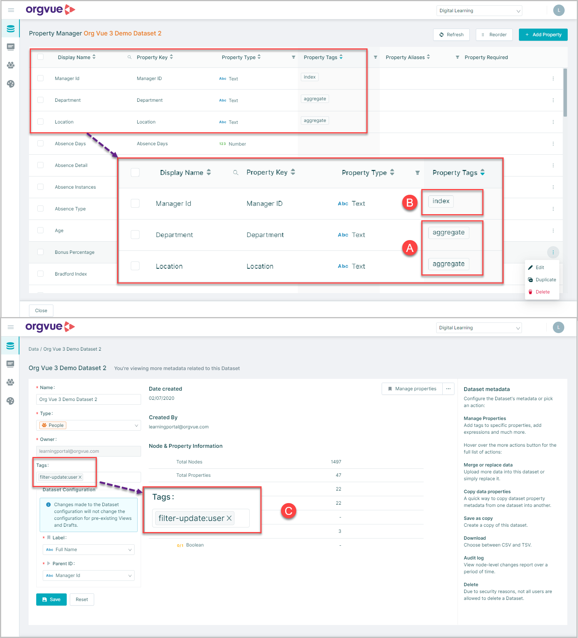Click filter icon before Property Required header
This screenshot has height=638, width=578.
(458, 57)
